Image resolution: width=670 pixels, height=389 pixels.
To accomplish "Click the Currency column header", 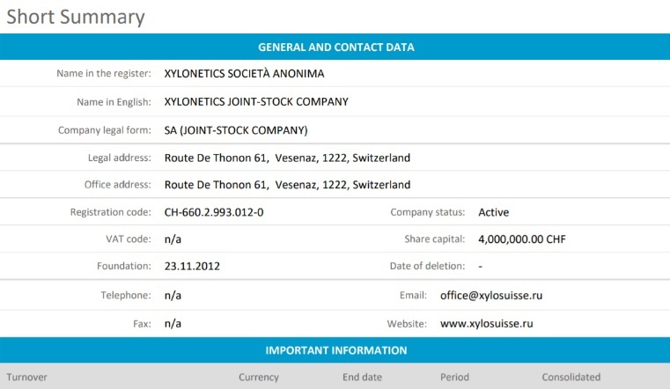I will point(259,377).
